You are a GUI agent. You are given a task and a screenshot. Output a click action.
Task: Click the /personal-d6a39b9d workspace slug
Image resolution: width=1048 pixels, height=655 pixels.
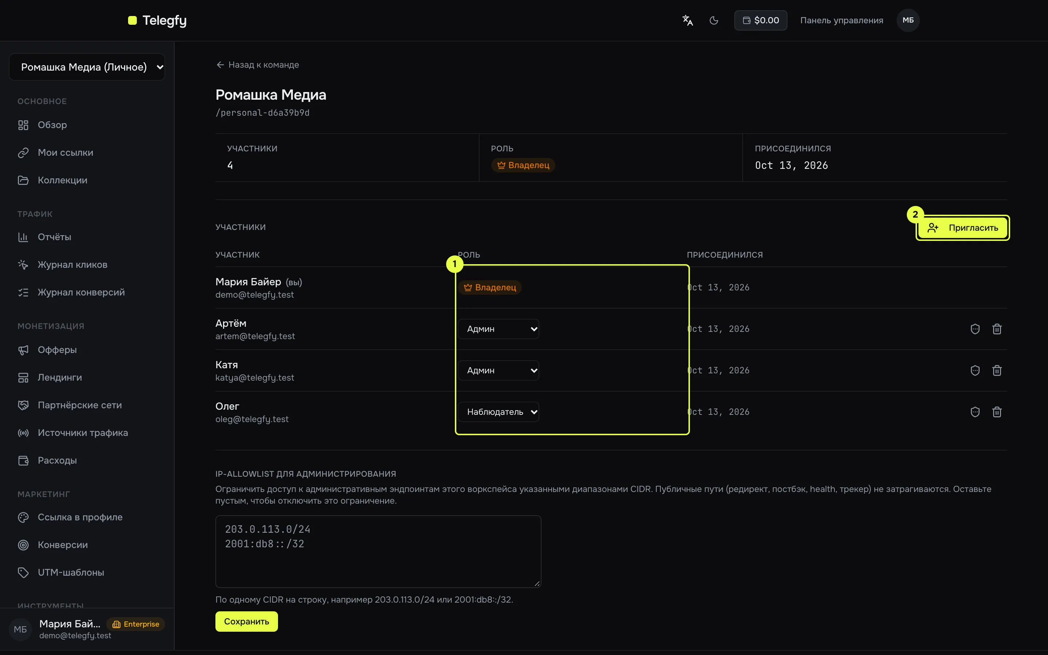pos(262,113)
